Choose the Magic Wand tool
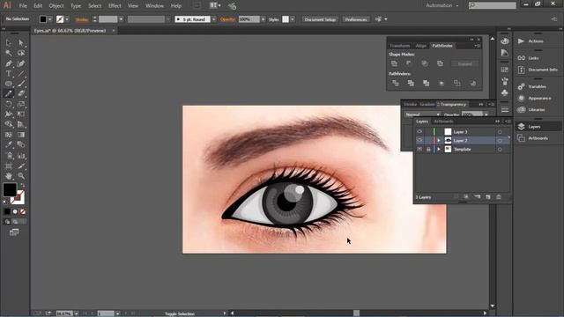This screenshot has width=564, height=317. click(x=9, y=53)
